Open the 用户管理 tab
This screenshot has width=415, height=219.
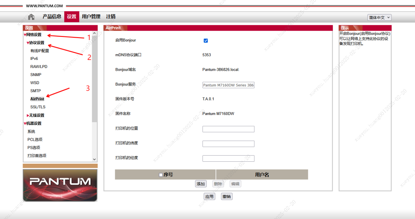(91, 17)
